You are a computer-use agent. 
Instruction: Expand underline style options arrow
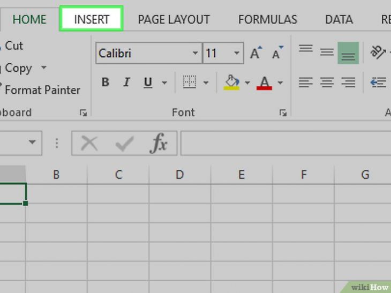coord(164,82)
